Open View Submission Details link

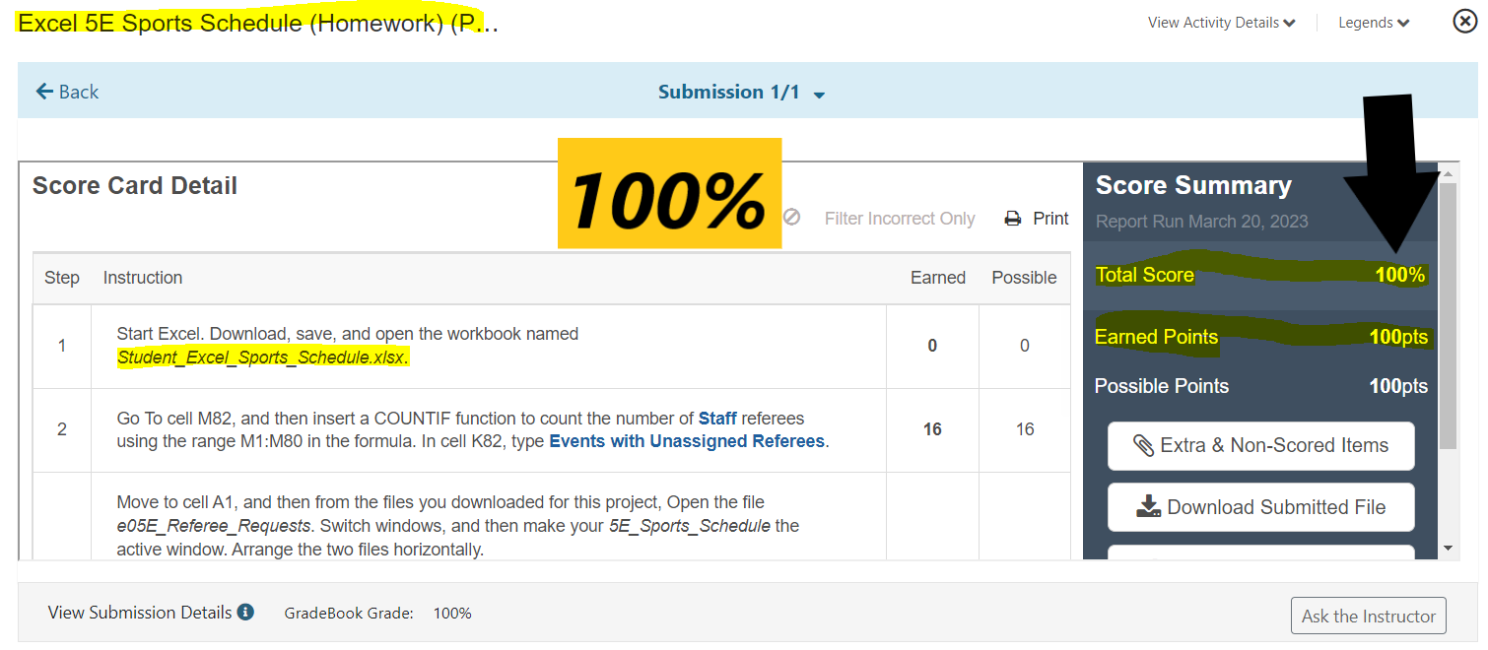click(140, 613)
